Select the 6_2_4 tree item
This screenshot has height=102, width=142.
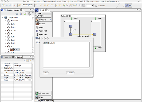tap(13, 37)
